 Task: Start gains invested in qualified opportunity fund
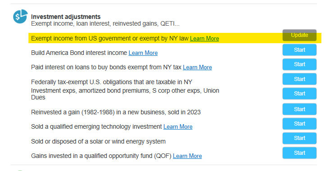tap(299, 153)
